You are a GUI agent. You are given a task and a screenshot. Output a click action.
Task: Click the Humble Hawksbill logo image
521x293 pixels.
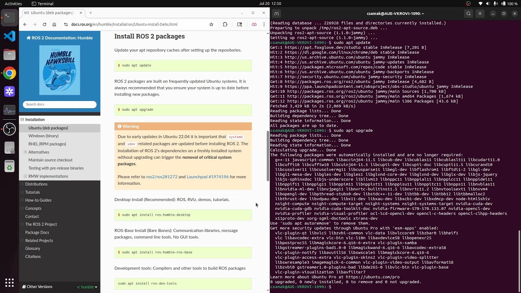(60, 70)
